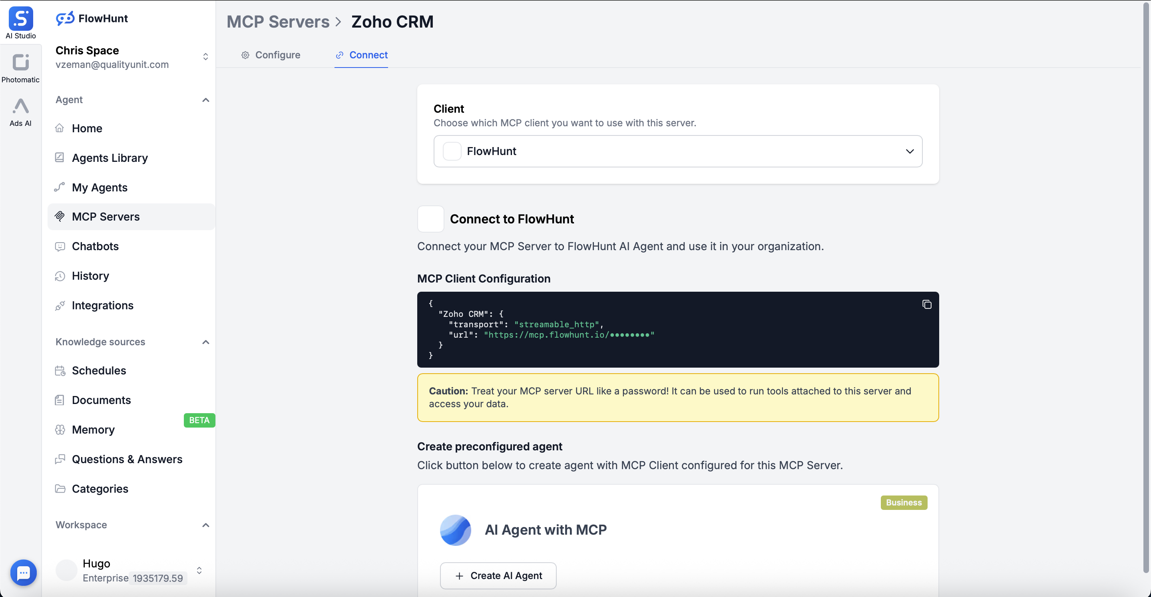Open the History section
The image size is (1151, 597).
coord(90,276)
